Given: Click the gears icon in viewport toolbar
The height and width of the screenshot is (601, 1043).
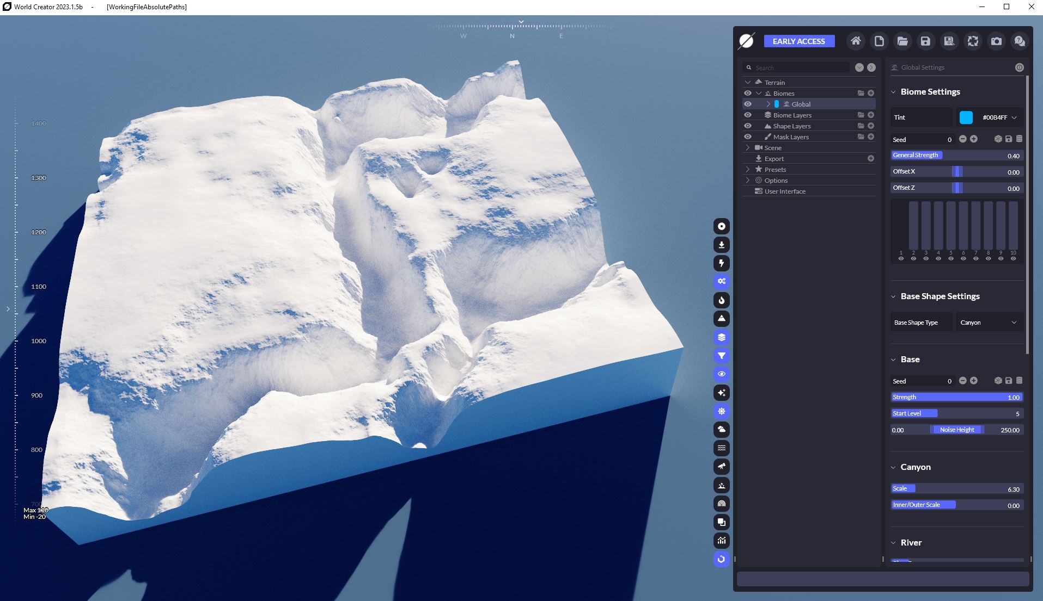Looking at the screenshot, I should click(722, 282).
